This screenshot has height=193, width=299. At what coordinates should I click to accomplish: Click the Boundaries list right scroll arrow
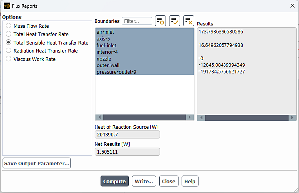(x=190, y=117)
